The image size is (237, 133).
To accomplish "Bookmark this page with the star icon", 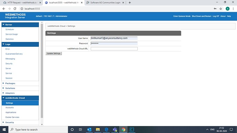I will pos(221,9).
